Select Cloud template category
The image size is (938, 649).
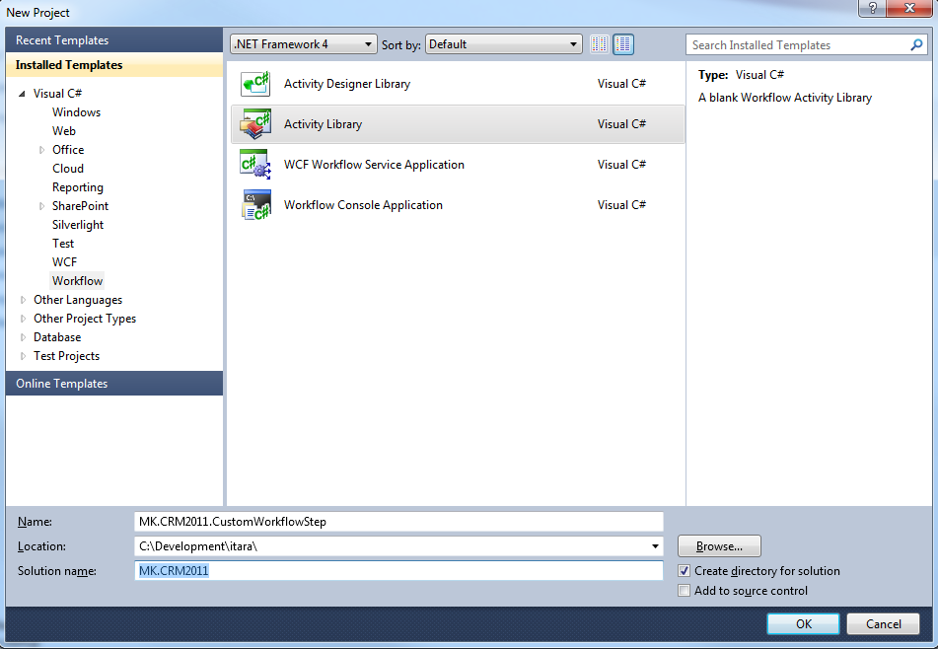tap(68, 169)
